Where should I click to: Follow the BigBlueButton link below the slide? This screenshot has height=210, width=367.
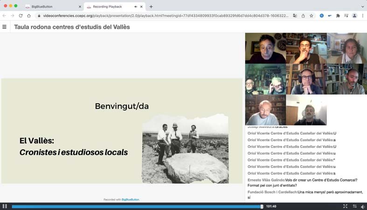[131, 200]
